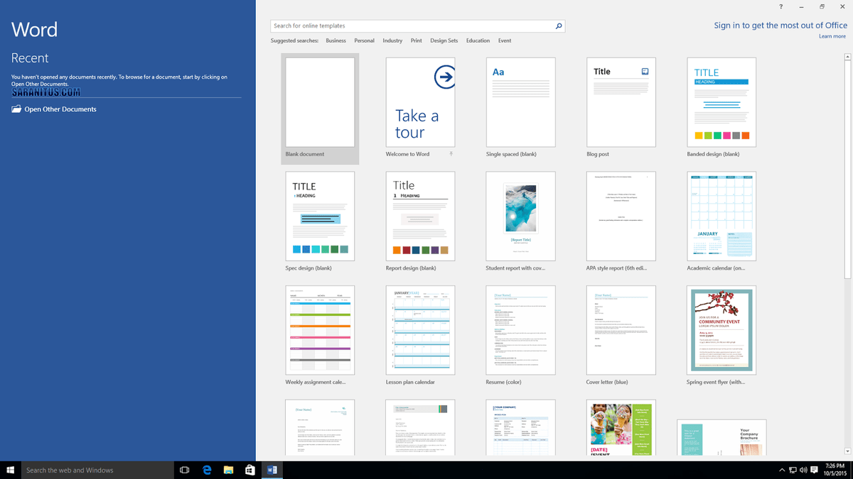This screenshot has height=479, width=853.
Task: Click the network icon in system tray
Action: [x=793, y=470]
